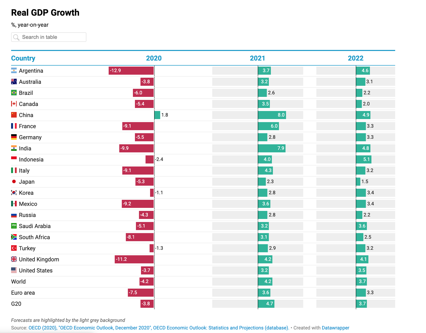Screen dimensions: 426x333
Task: Sort table by 2021 column header
Action: point(257,58)
